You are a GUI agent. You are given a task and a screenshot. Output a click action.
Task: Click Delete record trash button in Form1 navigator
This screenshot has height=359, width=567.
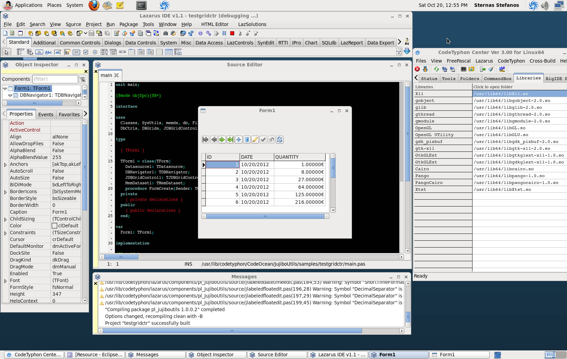pos(247,139)
